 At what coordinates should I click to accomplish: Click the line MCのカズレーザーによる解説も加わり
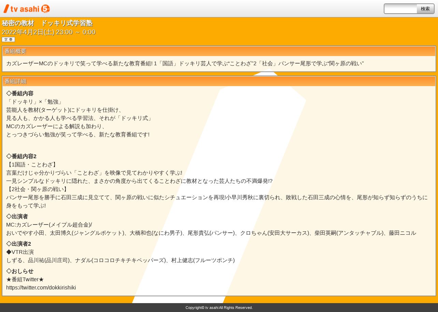(56, 126)
